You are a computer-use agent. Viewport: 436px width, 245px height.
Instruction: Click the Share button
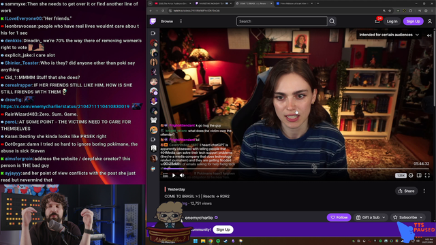click(406, 191)
